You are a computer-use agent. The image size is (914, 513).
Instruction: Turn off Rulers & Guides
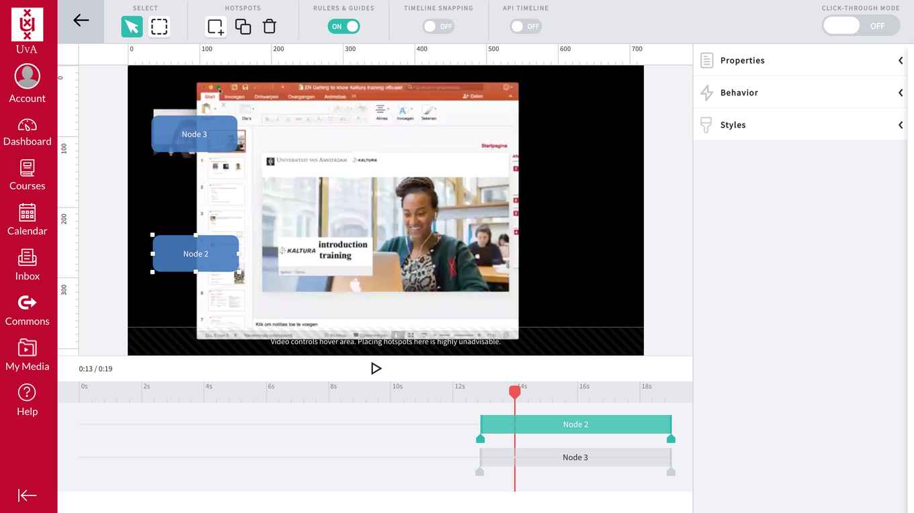[343, 26]
